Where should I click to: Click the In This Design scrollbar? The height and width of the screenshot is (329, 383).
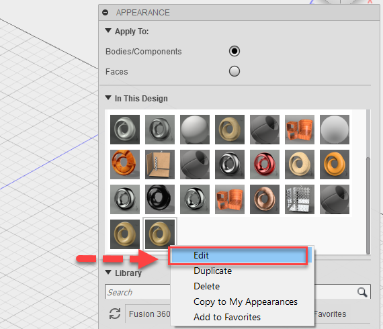click(x=368, y=205)
